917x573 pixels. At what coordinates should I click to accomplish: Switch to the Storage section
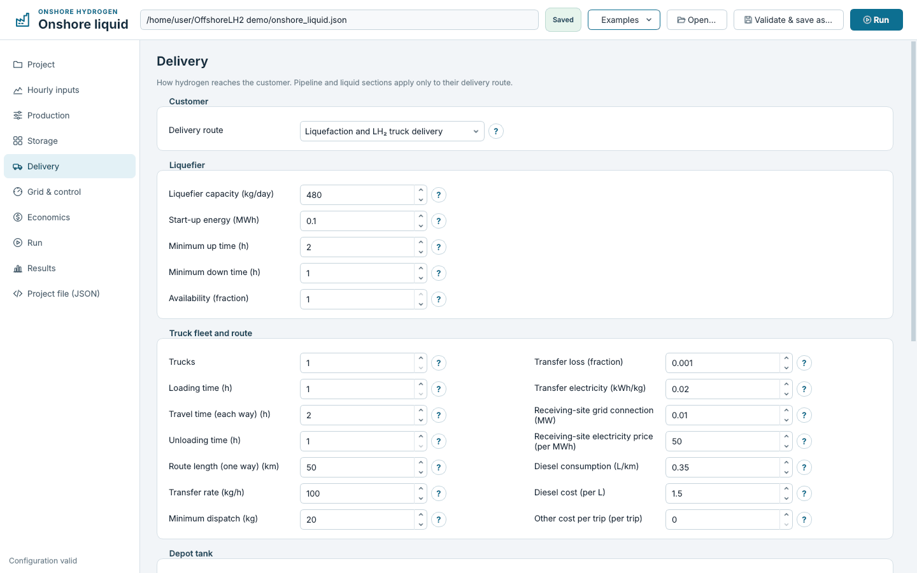(x=70, y=141)
